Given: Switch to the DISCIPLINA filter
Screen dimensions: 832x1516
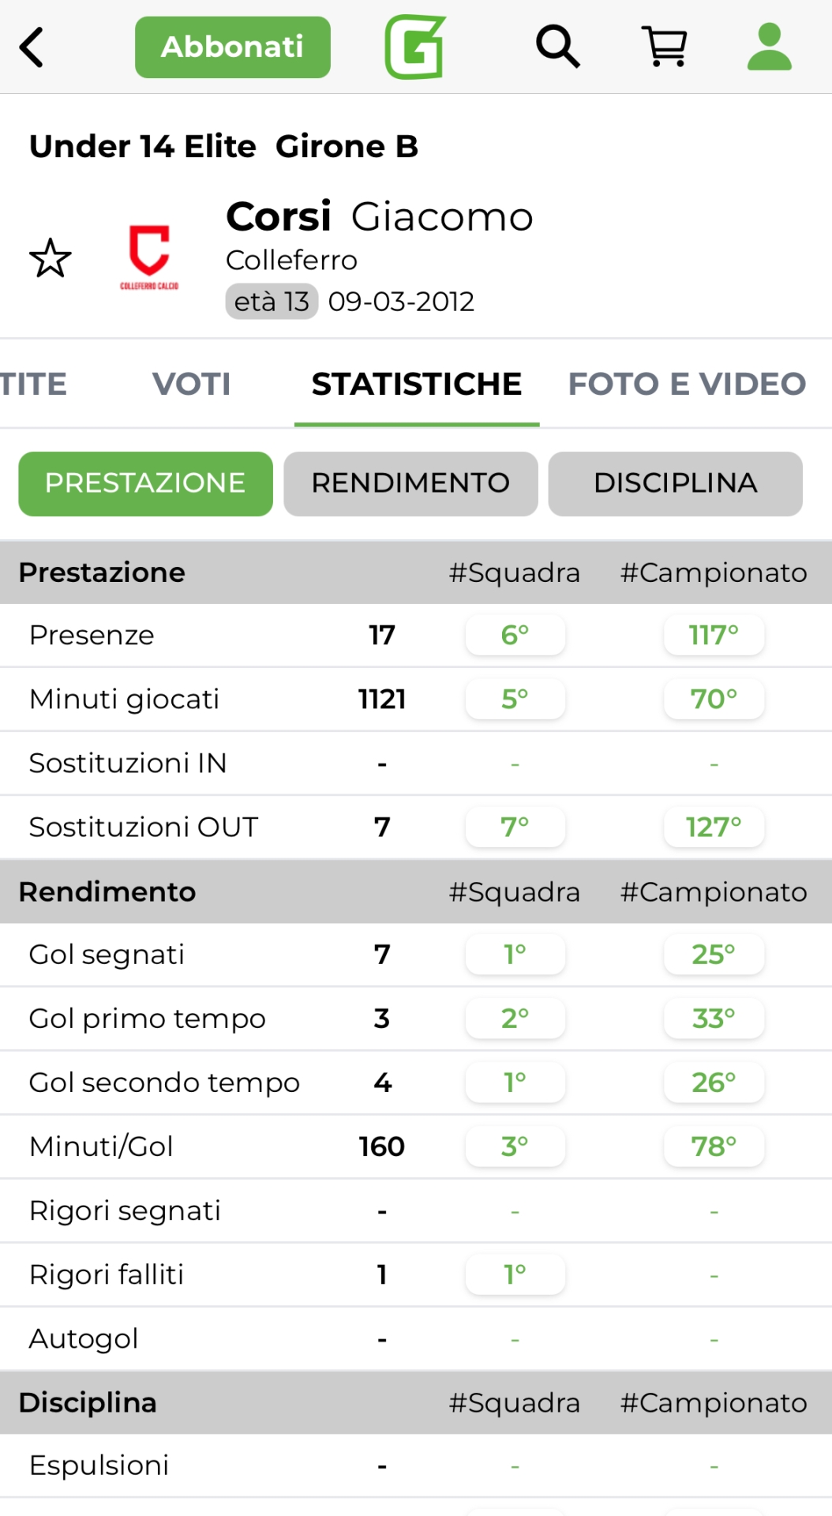Looking at the screenshot, I should (x=675, y=483).
